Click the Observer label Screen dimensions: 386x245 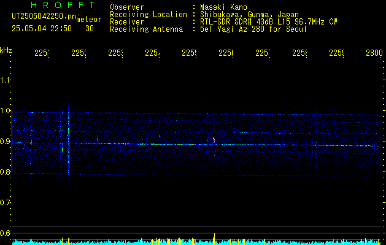coord(127,7)
